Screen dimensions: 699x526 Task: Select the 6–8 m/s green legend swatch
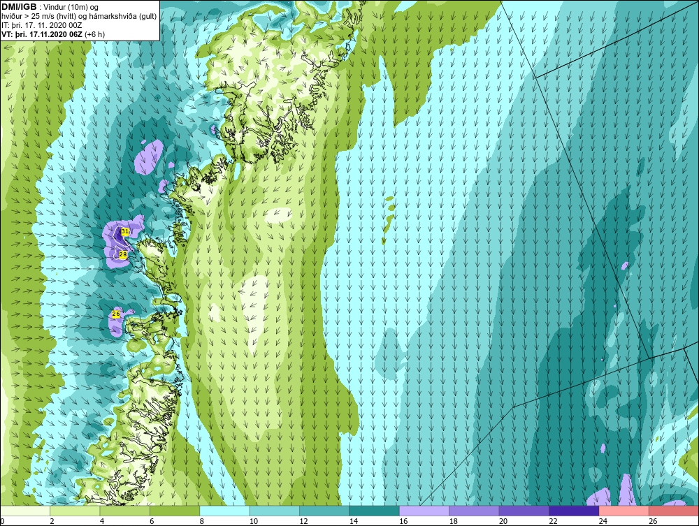175,511
